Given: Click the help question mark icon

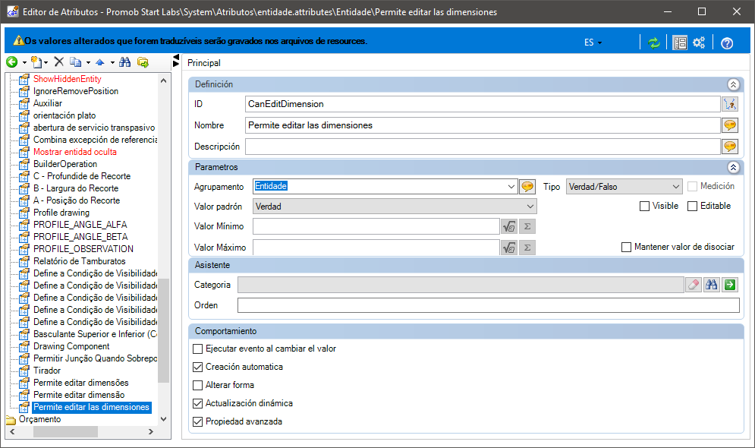Looking at the screenshot, I should pos(727,43).
